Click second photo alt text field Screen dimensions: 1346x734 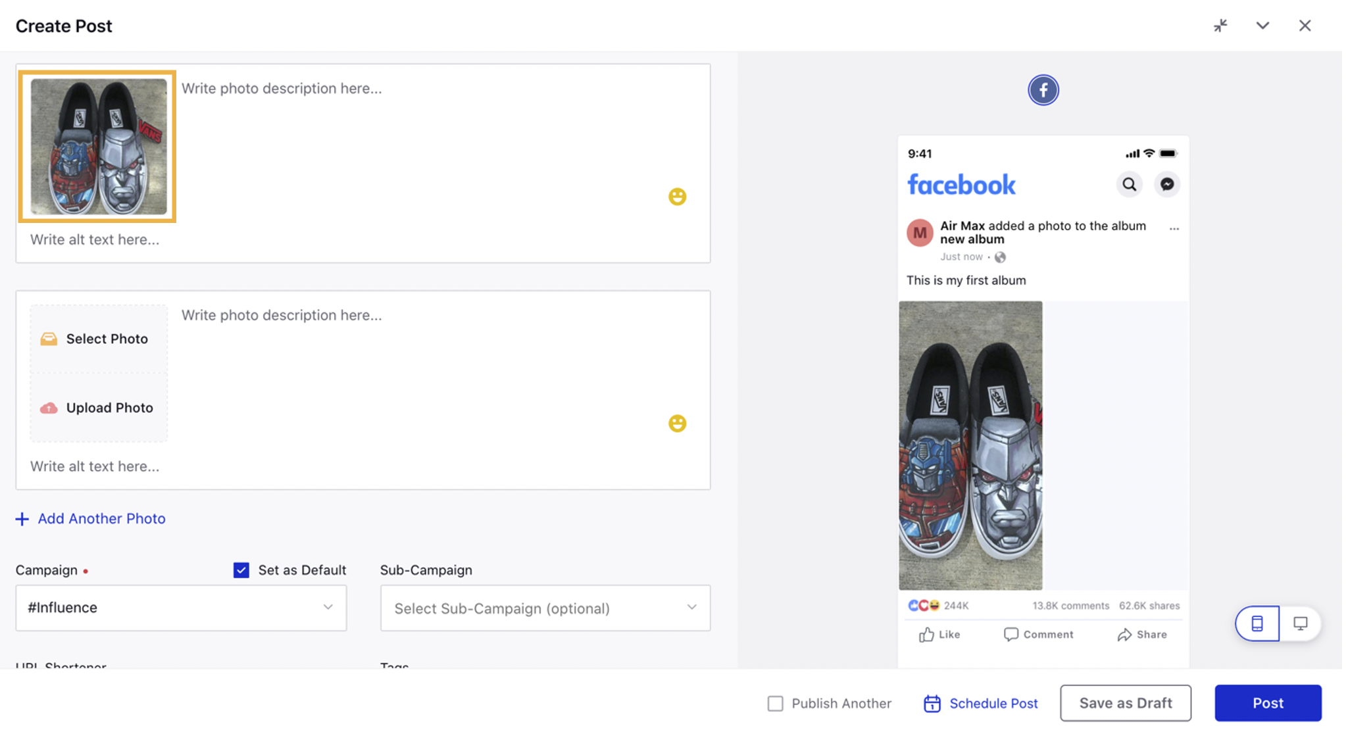click(362, 466)
